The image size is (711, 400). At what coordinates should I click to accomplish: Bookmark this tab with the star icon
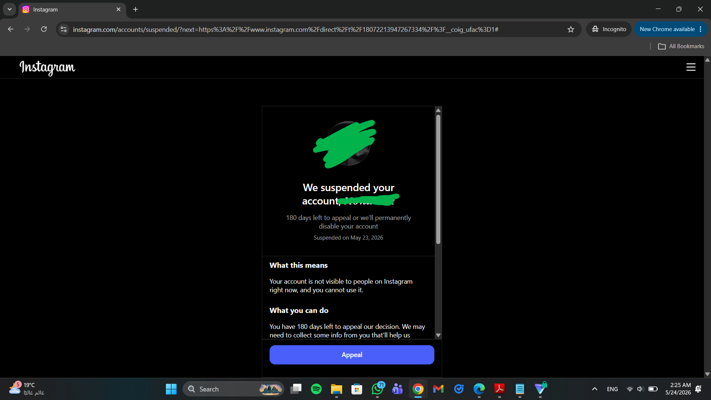[x=571, y=29]
